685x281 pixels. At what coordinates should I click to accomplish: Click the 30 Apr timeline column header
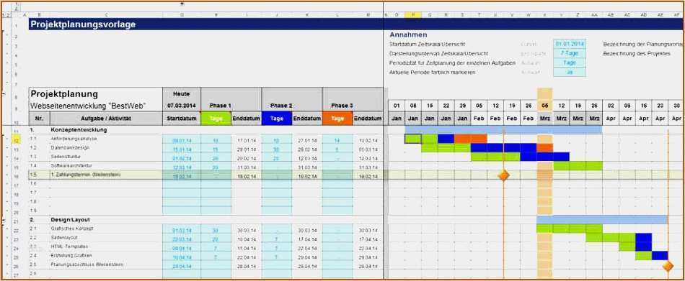pyautogui.click(x=676, y=112)
